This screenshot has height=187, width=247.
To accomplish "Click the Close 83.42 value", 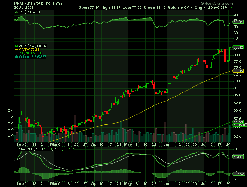I will click(x=155, y=7).
